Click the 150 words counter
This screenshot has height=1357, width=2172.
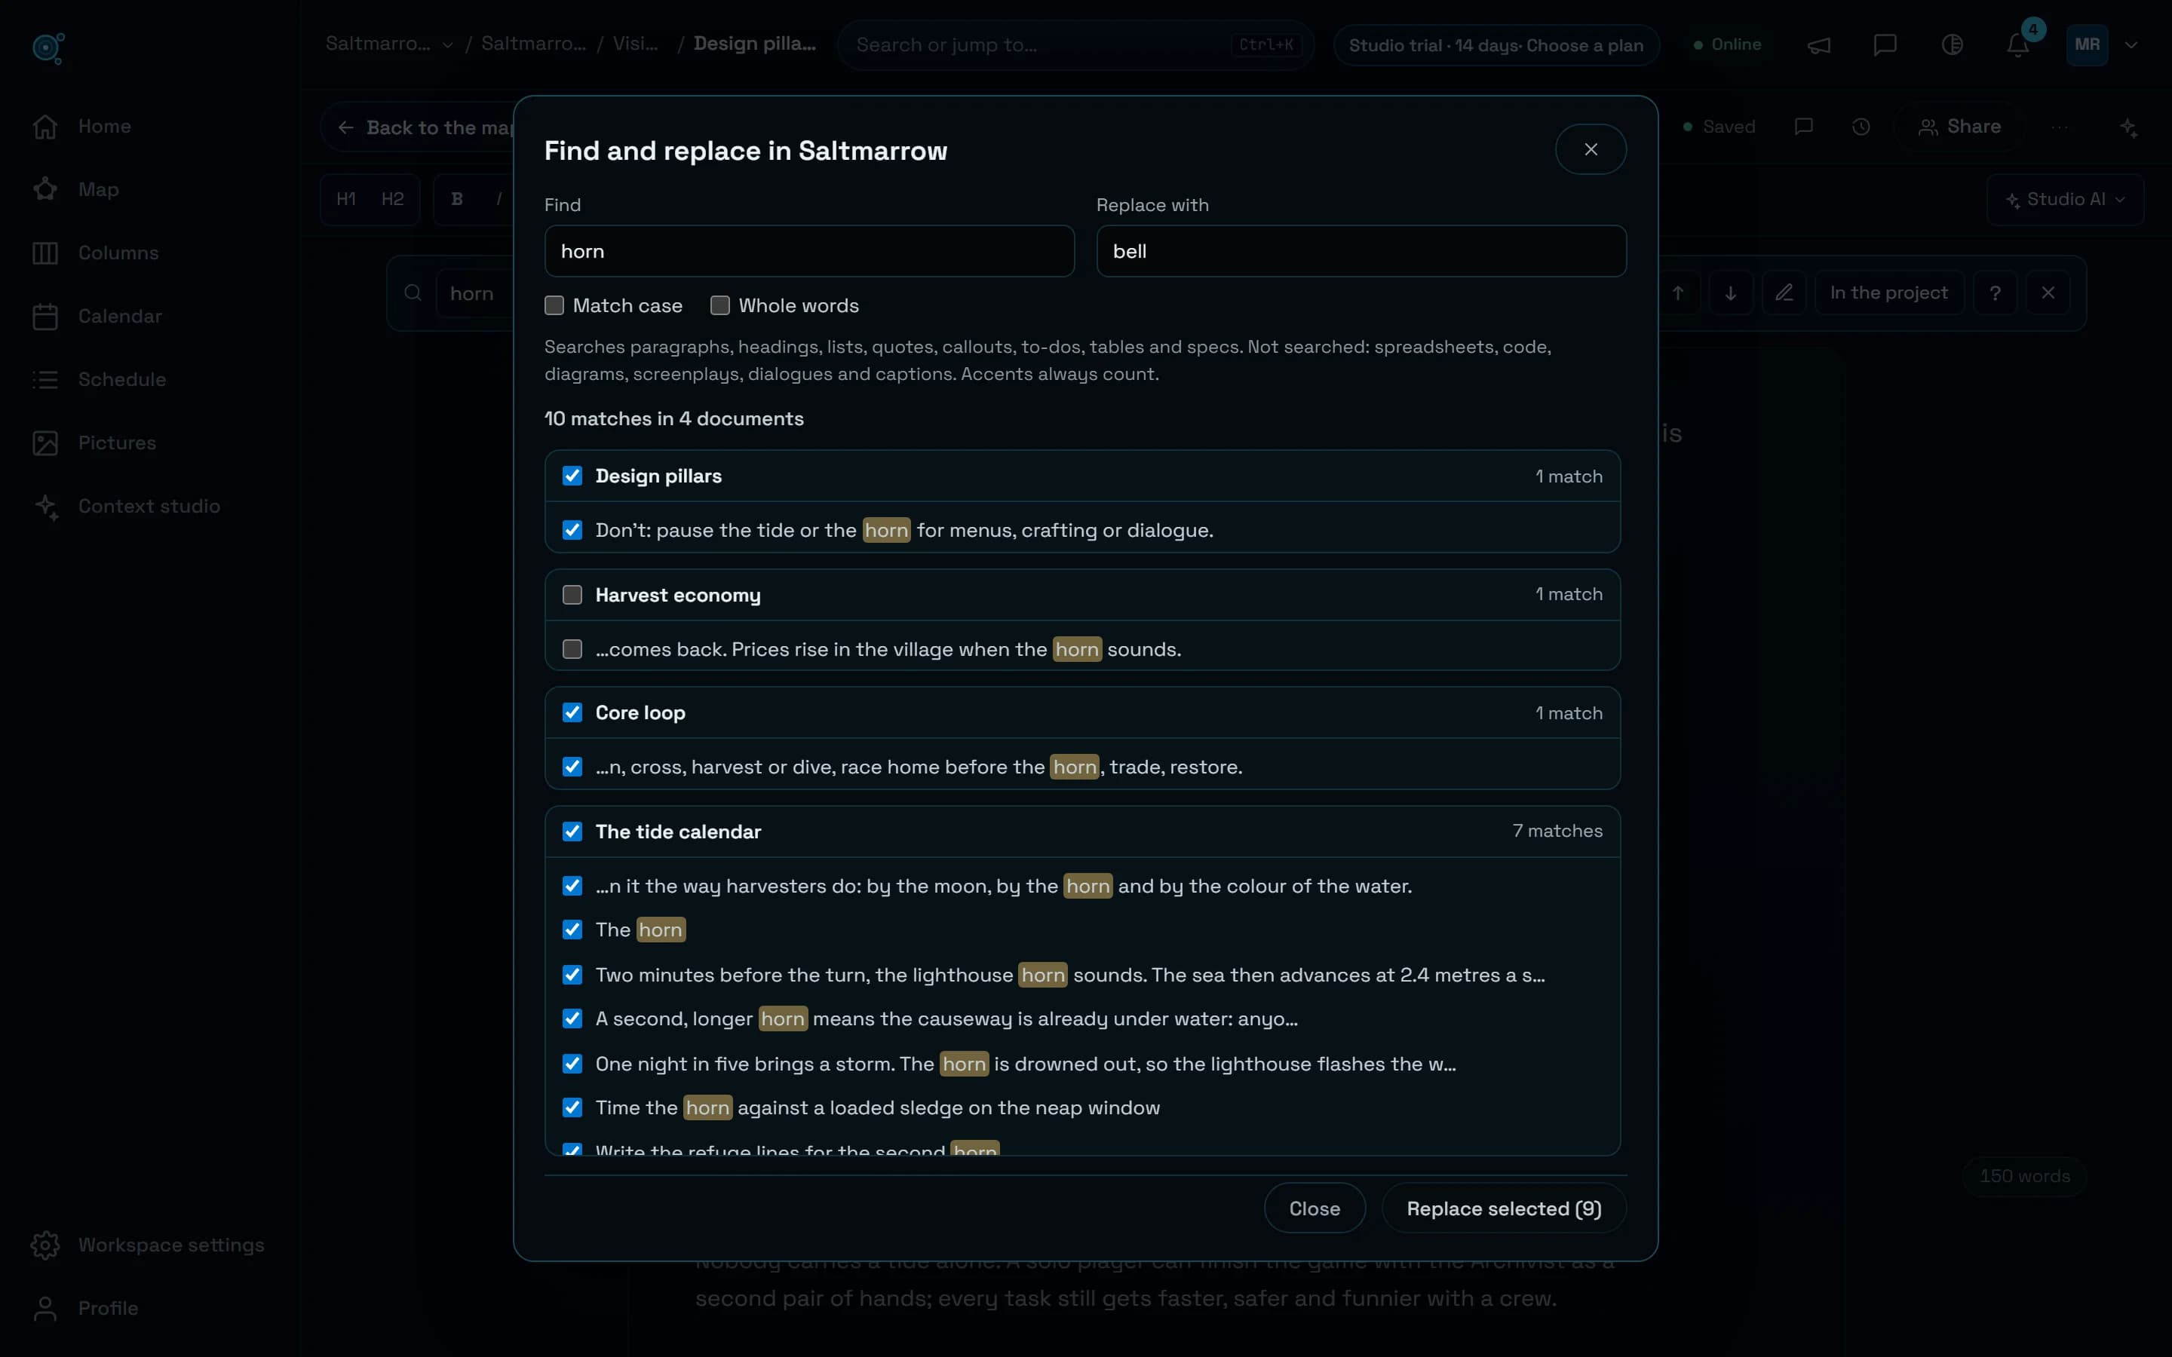[2024, 1177]
